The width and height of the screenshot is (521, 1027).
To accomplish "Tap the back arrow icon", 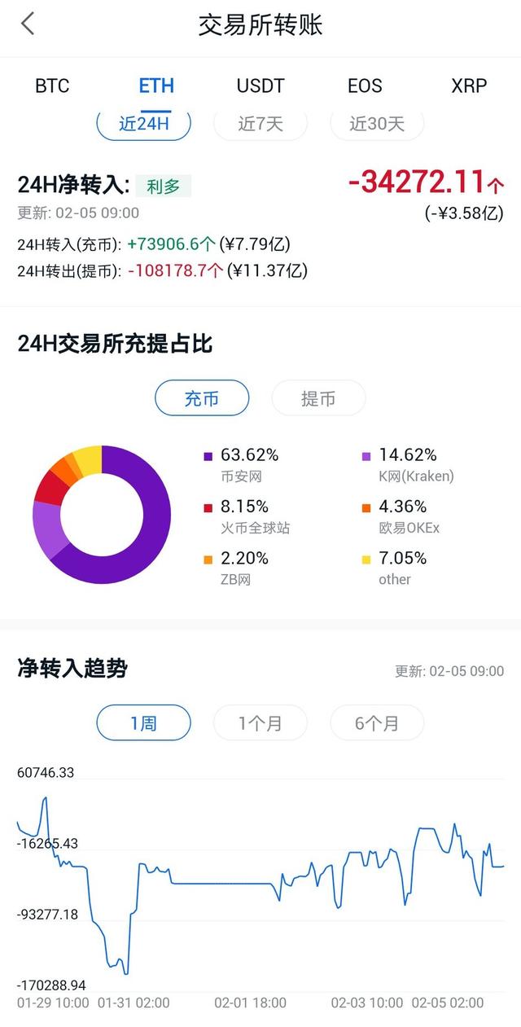I will [x=28, y=24].
